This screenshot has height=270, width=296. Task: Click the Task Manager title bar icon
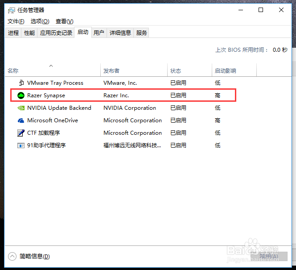[11, 10]
